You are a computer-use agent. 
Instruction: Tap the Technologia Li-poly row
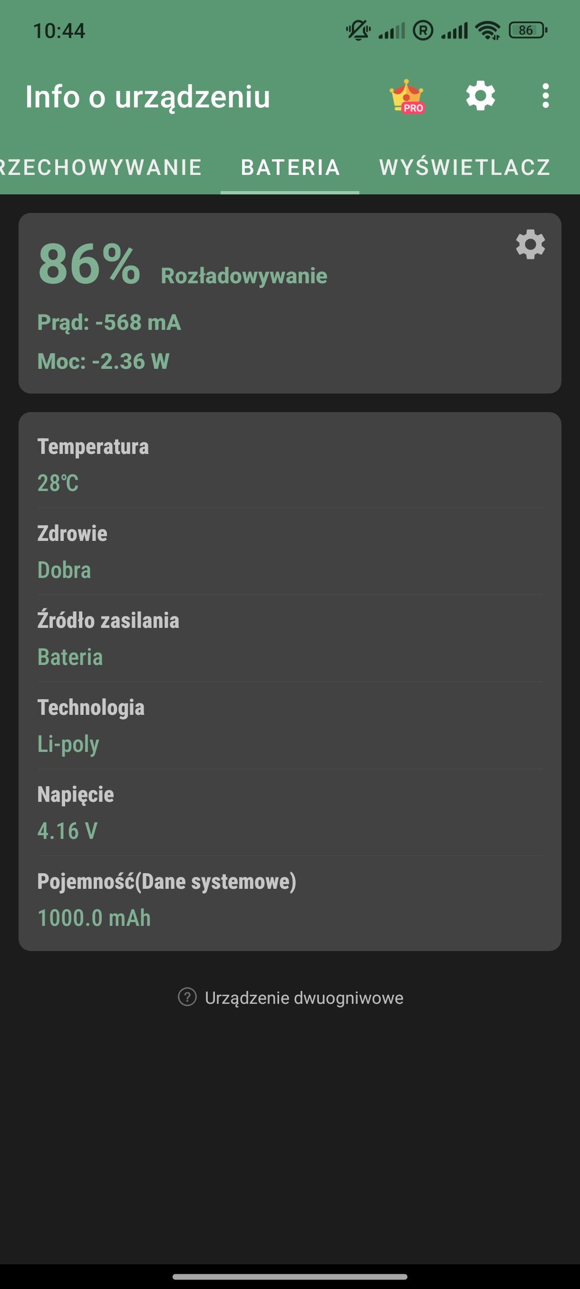(290, 726)
